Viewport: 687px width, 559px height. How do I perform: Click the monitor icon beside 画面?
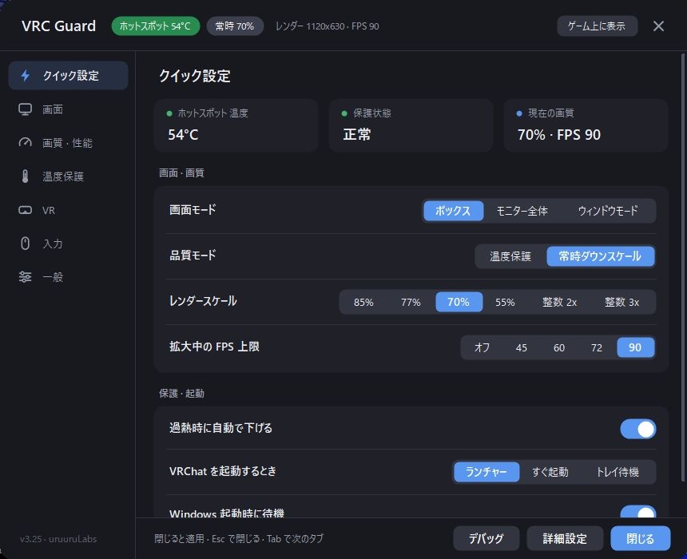[x=25, y=109]
